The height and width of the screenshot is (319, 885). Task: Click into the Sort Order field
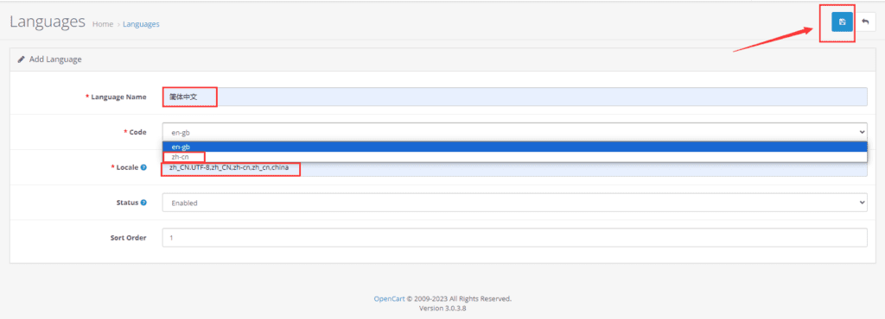(x=514, y=237)
